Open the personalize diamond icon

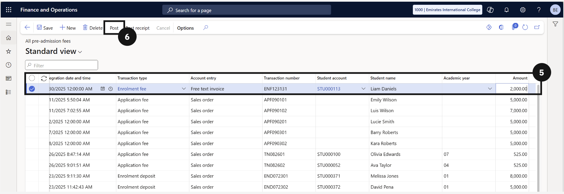489,27
